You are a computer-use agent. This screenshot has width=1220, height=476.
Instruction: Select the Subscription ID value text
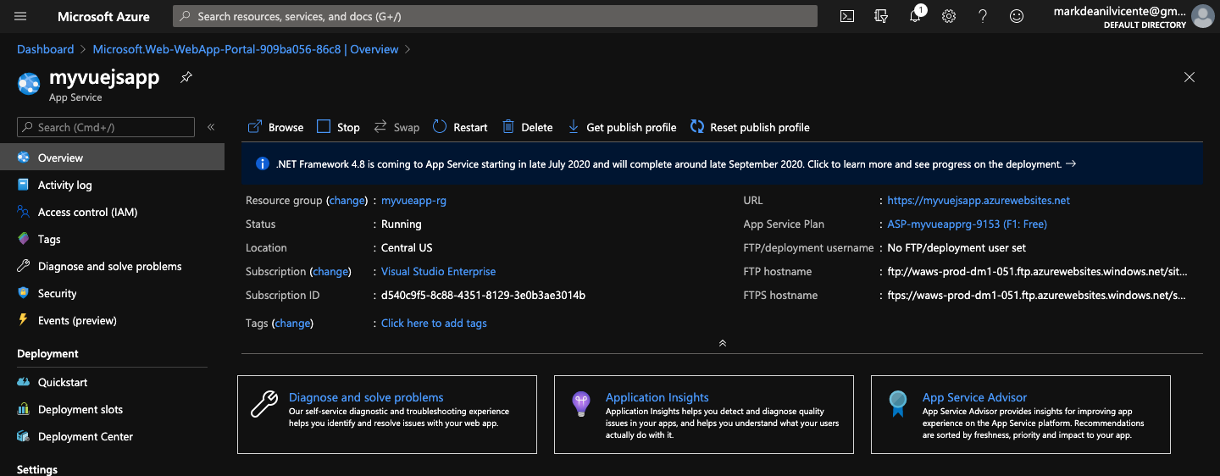[x=483, y=296]
